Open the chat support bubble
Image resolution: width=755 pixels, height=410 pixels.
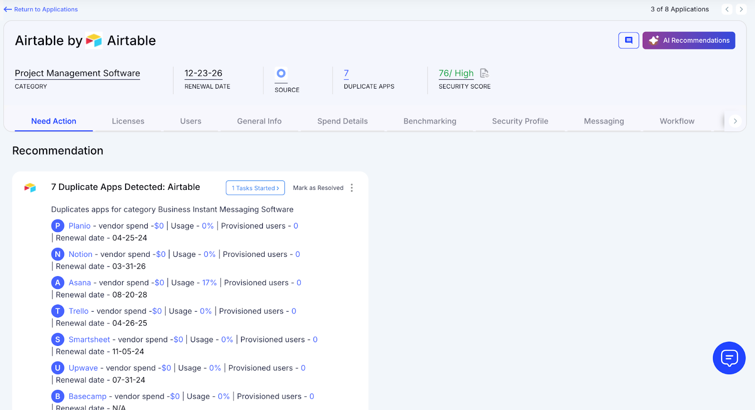729,358
